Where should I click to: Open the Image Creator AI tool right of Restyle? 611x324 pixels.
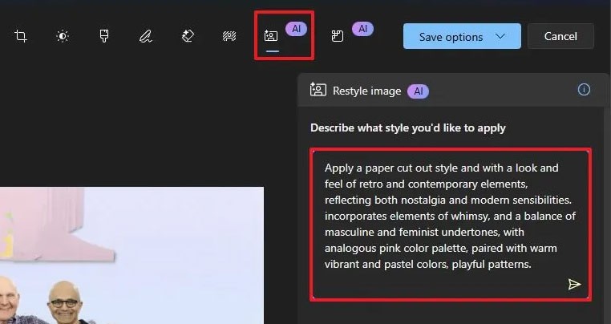tap(338, 36)
